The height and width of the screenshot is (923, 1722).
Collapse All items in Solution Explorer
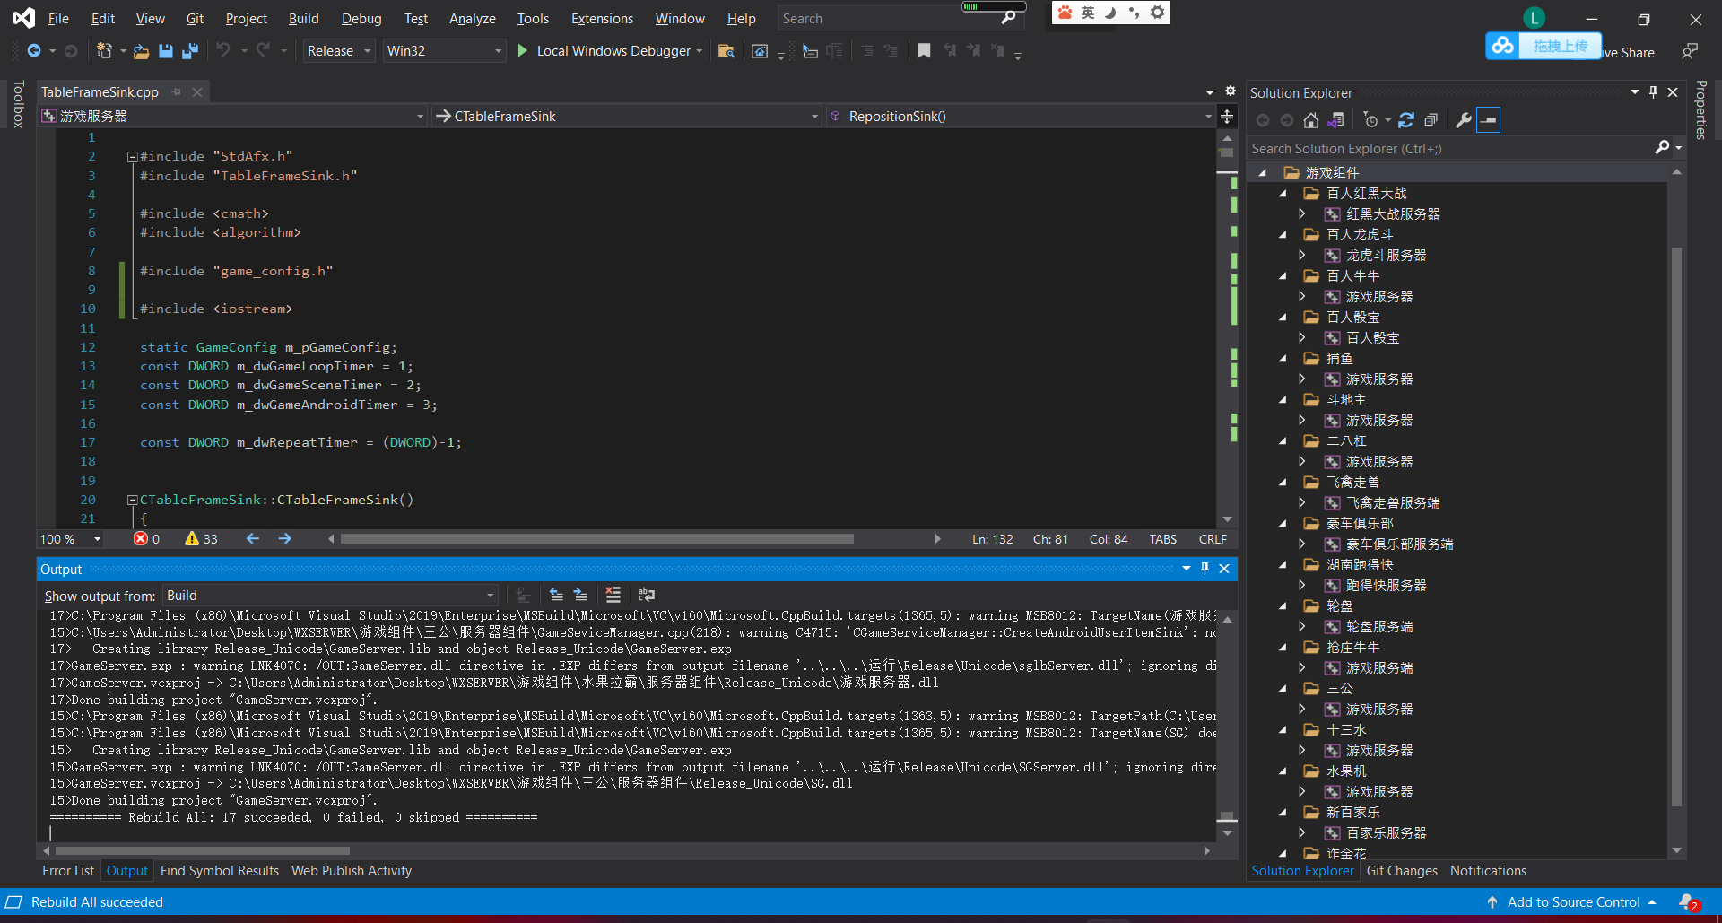pos(1431,119)
